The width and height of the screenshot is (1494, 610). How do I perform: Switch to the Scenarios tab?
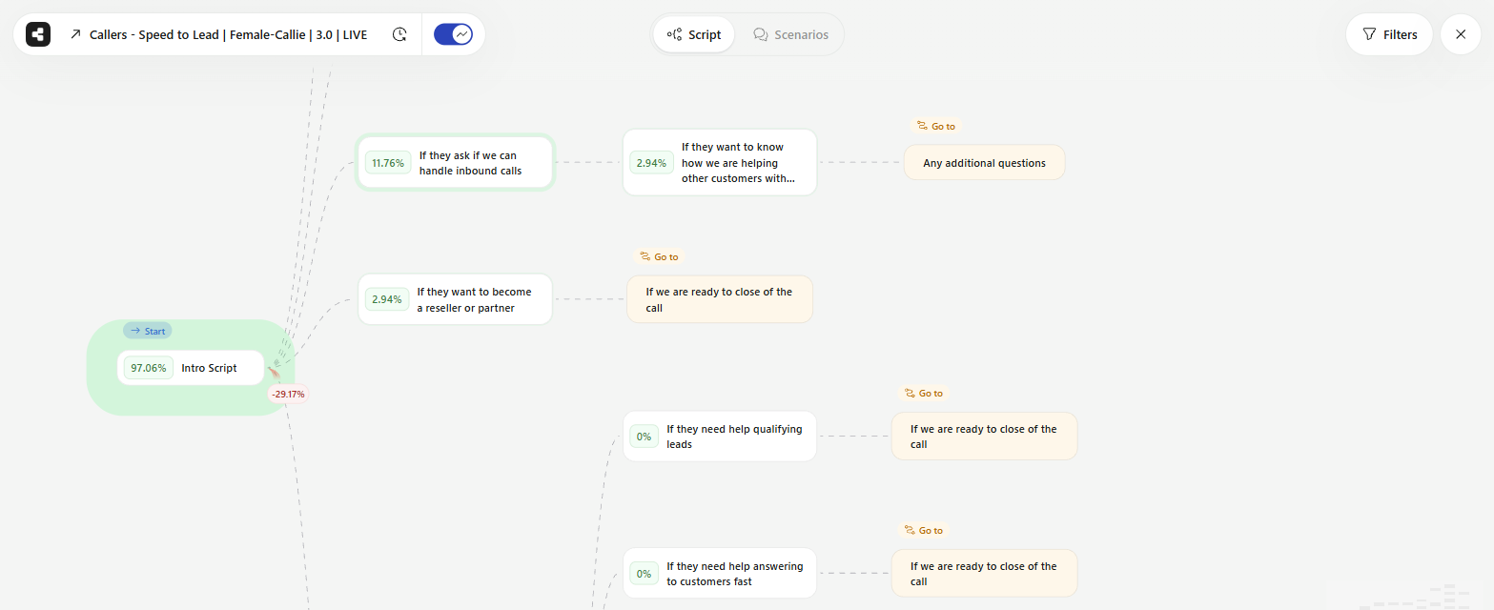click(x=790, y=34)
